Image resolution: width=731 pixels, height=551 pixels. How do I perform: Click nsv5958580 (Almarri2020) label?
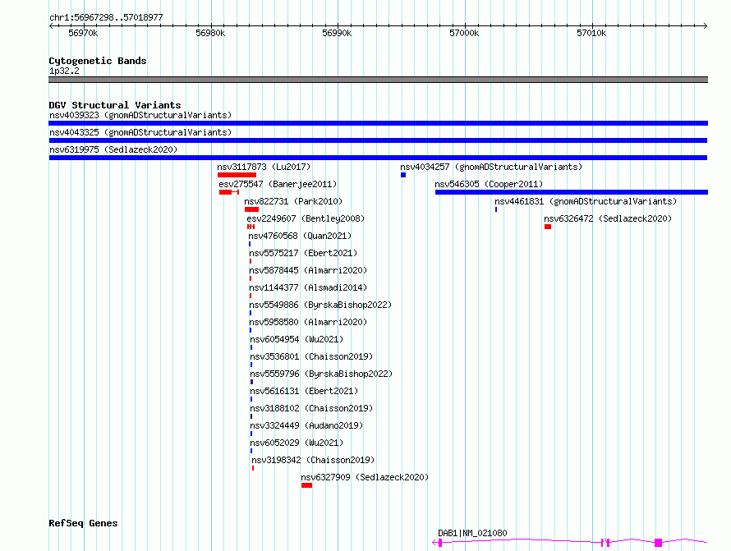(308, 322)
